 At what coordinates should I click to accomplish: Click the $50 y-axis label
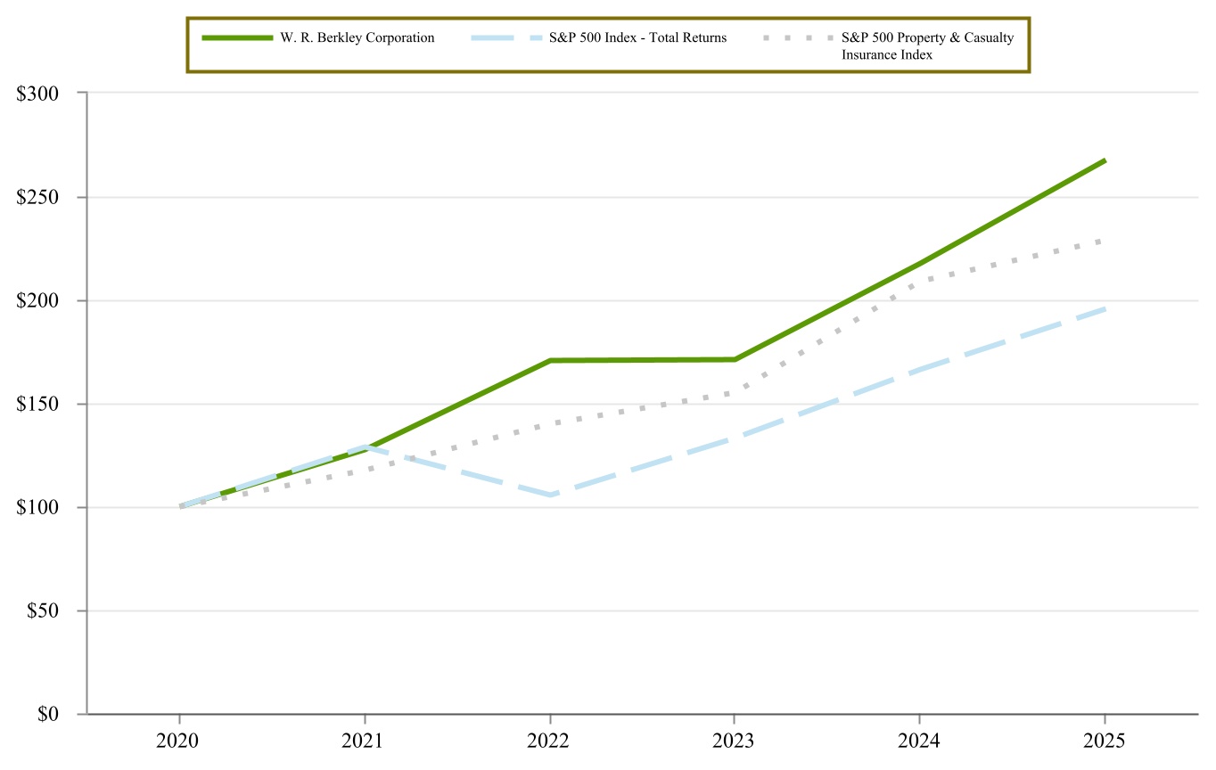[x=42, y=611]
